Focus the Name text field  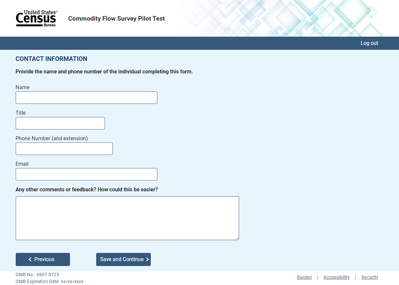(x=86, y=98)
